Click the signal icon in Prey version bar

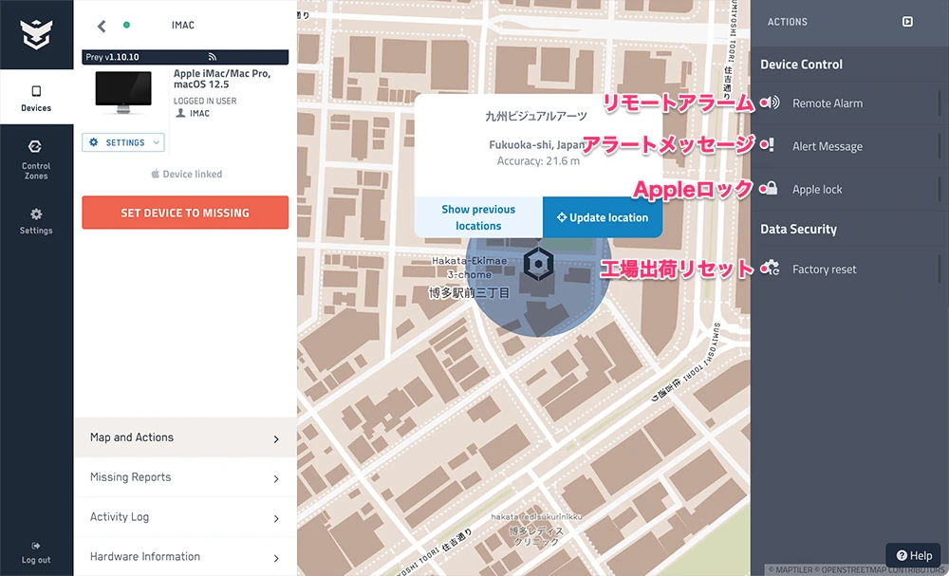(x=213, y=57)
